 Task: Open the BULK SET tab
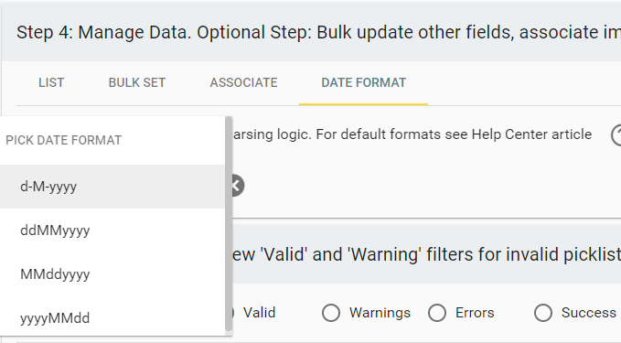point(137,83)
